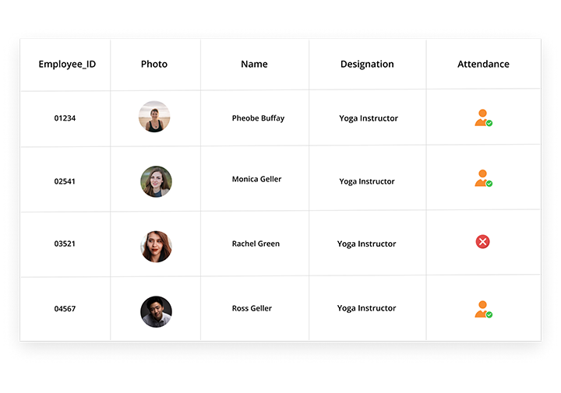This screenshot has width=561, height=393.
Task: Click the Designation column header
Action: 367,65
